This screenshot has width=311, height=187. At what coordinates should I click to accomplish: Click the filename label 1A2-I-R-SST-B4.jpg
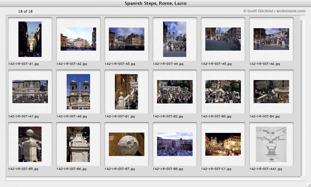point(264,116)
